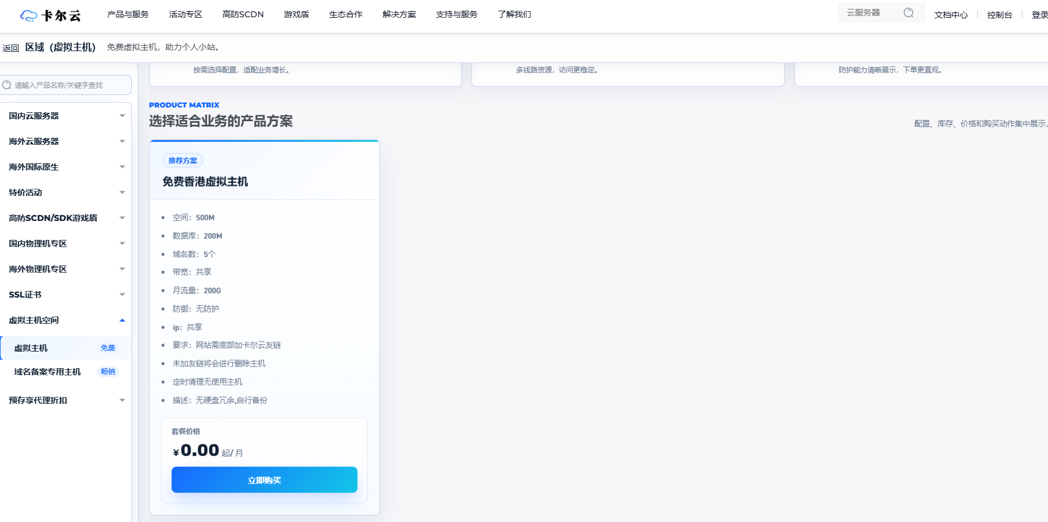Open the 活动专区 menu

[185, 14]
